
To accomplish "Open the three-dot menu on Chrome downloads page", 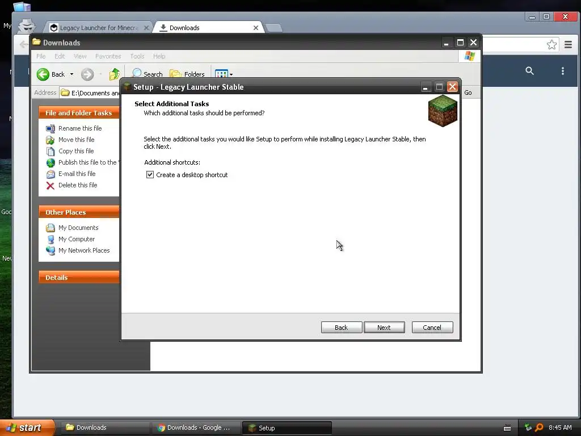I will tap(562, 71).
